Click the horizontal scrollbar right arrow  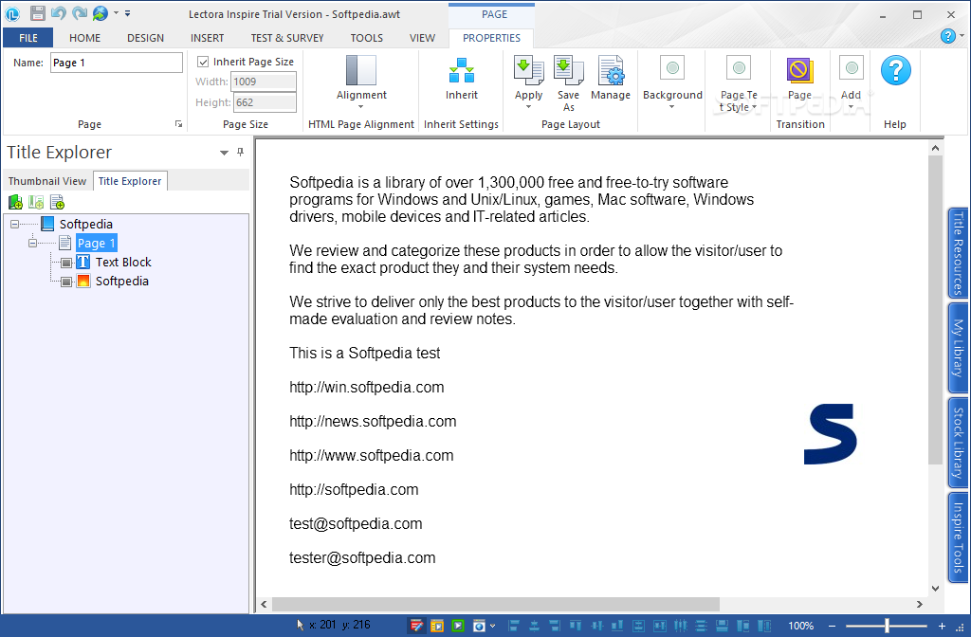920,604
